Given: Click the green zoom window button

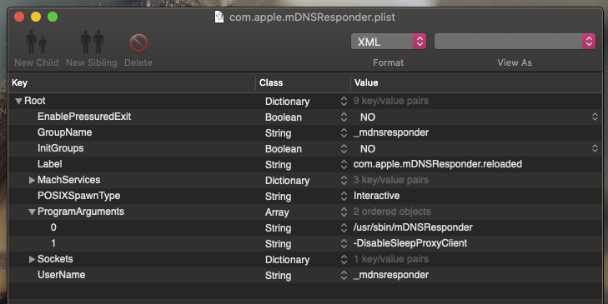Looking at the screenshot, I should click(53, 17).
